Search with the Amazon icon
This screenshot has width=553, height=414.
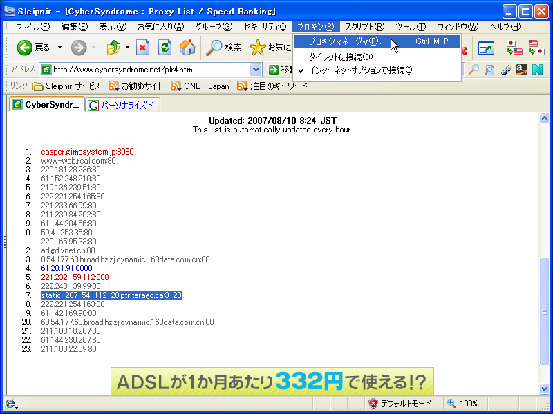click(522, 70)
